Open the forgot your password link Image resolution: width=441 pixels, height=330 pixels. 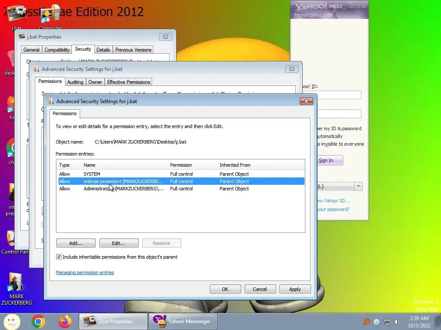click(333, 209)
